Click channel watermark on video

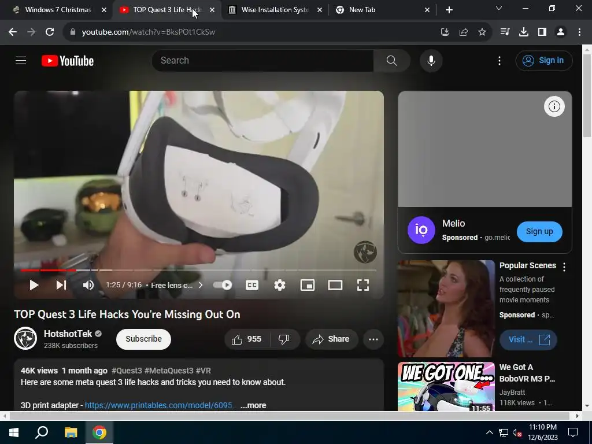click(x=365, y=252)
